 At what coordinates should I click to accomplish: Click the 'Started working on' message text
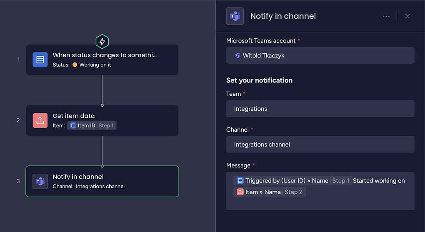379,181
